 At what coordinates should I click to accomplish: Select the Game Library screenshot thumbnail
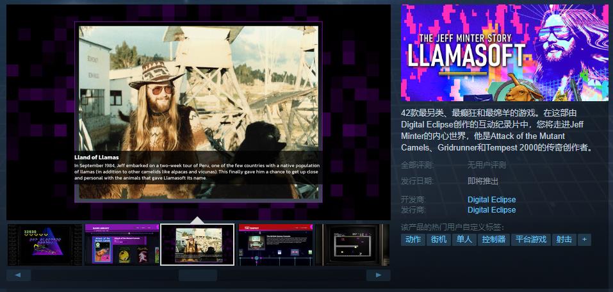pyautogui.click(x=122, y=245)
